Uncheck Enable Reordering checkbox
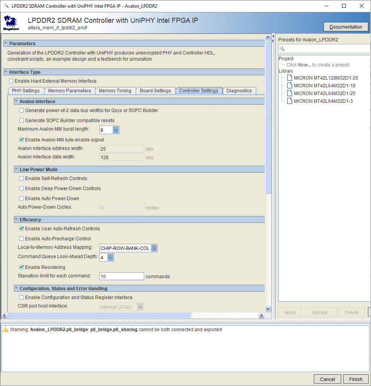 click(21, 267)
